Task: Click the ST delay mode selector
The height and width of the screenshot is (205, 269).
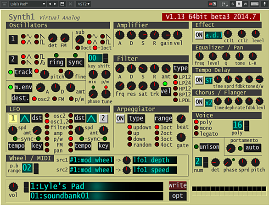Action: [x=208, y=80]
